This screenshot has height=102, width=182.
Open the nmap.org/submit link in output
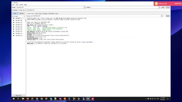point(85,42)
